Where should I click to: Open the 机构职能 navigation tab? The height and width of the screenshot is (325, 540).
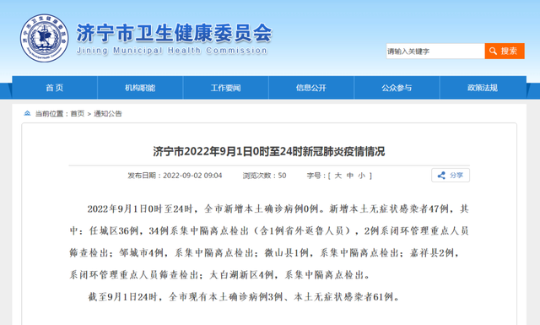(x=140, y=88)
